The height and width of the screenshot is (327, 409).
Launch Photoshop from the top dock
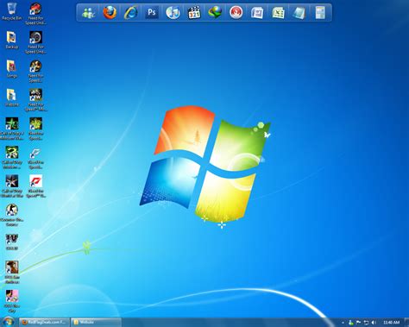click(152, 13)
